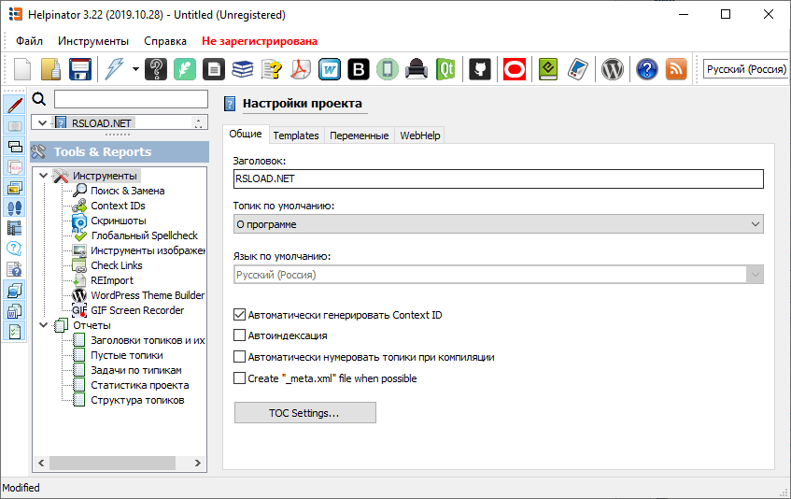Click the lightning bolt compile icon
The image size is (791, 499).
pyautogui.click(x=113, y=69)
